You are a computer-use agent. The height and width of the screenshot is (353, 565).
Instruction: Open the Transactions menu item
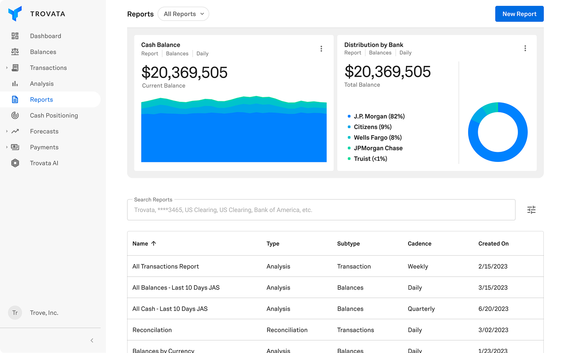pos(48,68)
